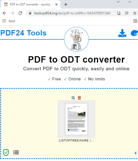The height and width of the screenshot is (161, 138).
Task: Click the PDF24 desktop download icon
Action: click(x=122, y=33)
